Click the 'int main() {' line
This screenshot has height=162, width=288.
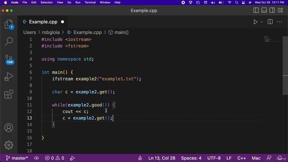pyautogui.click(x=57, y=72)
